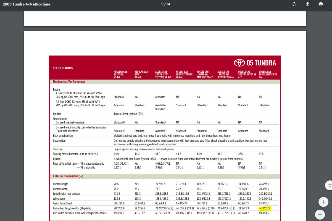Click the "Length with rear bumper" row label
This screenshot has height=221, width=332.
pos(67,194)
